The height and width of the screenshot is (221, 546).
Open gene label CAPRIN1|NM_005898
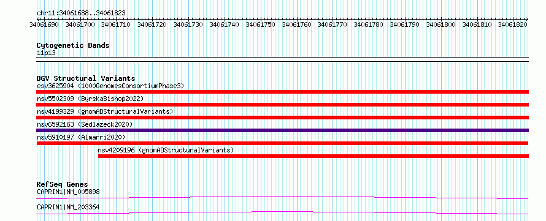[69, 192]
